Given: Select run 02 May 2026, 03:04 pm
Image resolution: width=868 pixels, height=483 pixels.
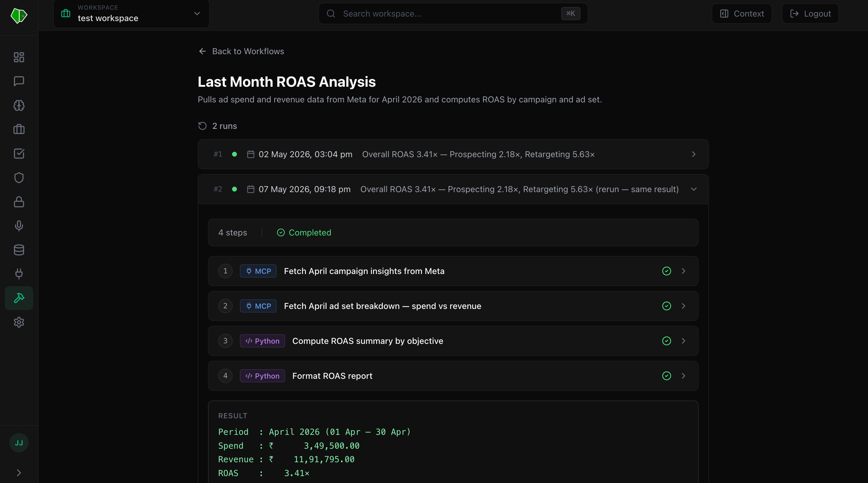Looking at the screenshot, I should (453, 154).
